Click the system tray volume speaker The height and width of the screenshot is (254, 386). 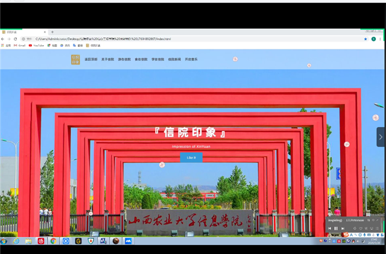pos(358,241)
